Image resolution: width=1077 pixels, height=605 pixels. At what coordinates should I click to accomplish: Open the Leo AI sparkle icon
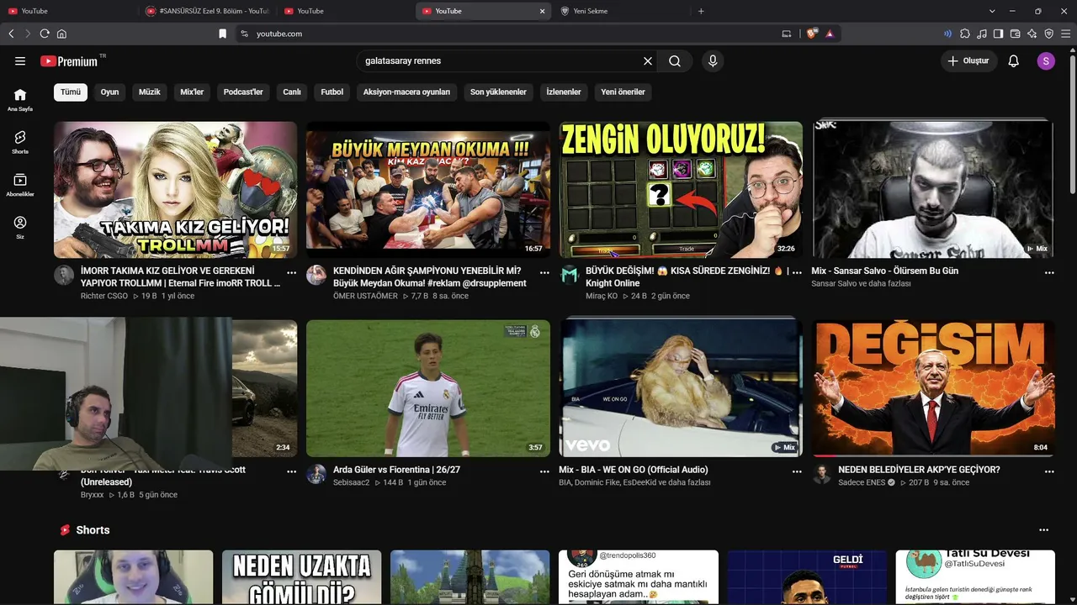pyautogui.click(x=1032, y=34)
